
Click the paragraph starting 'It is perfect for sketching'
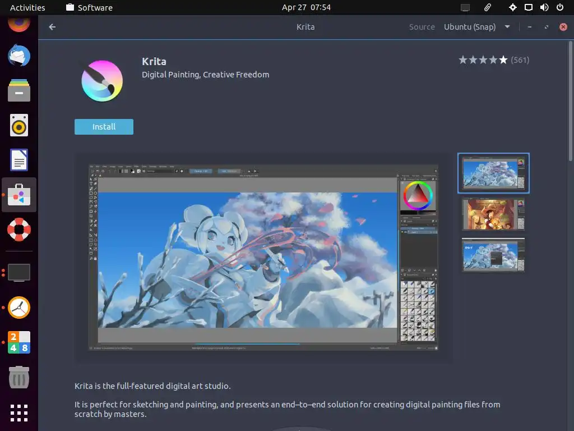[x=288, y=409]
